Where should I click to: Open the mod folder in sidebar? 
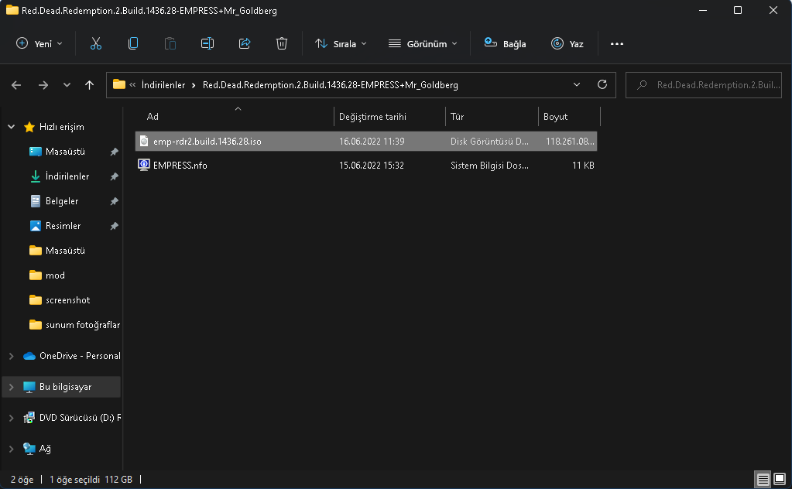(55, 275)
